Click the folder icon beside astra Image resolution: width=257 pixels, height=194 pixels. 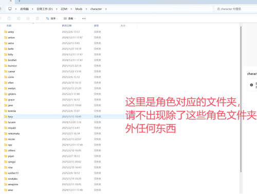6,43
